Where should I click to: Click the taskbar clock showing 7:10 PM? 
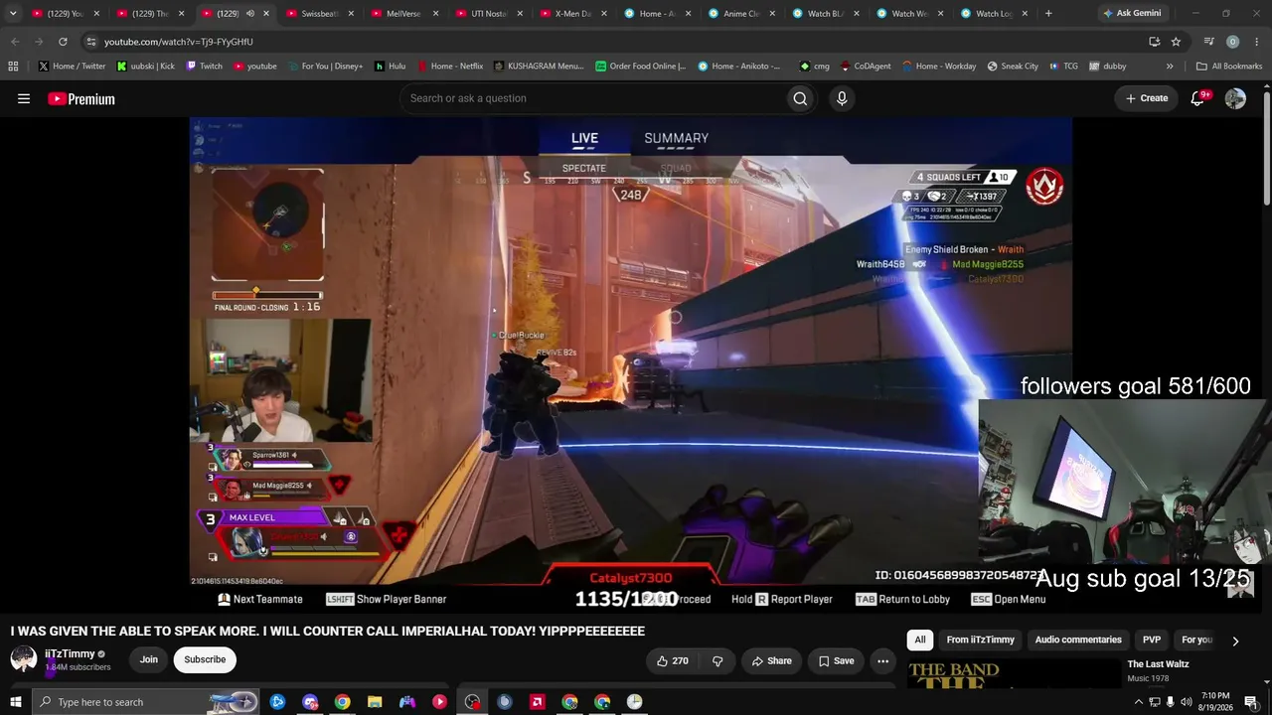point(1215,702)
